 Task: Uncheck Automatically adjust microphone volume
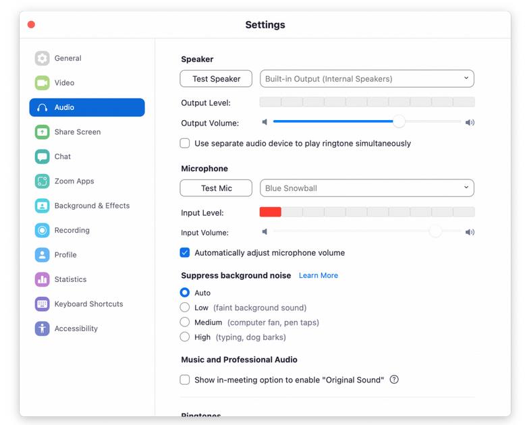[x=185, y=253]
